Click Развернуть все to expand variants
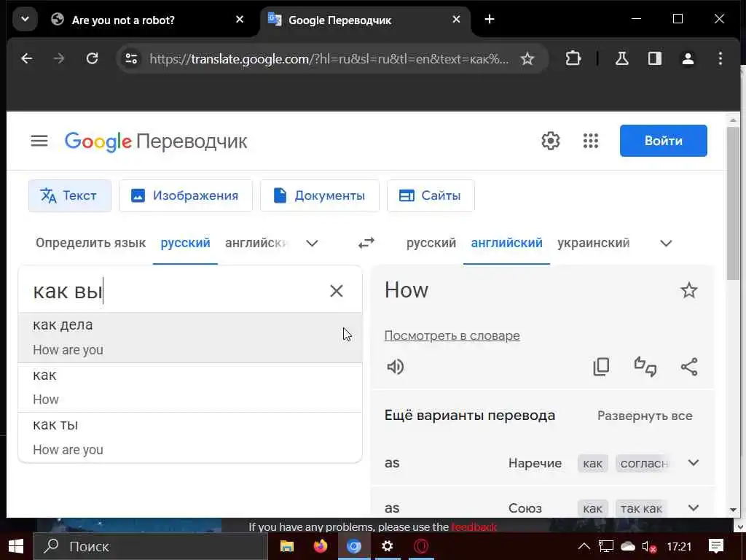 click(645, 416)
